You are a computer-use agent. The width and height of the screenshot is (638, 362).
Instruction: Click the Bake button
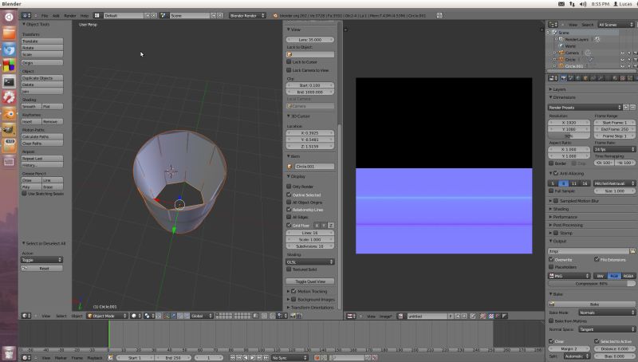(592, 304)
